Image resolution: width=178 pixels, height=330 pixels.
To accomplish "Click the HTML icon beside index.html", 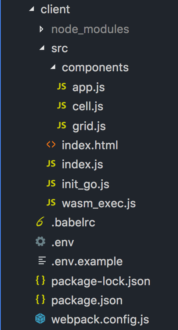I will (51, 144).
